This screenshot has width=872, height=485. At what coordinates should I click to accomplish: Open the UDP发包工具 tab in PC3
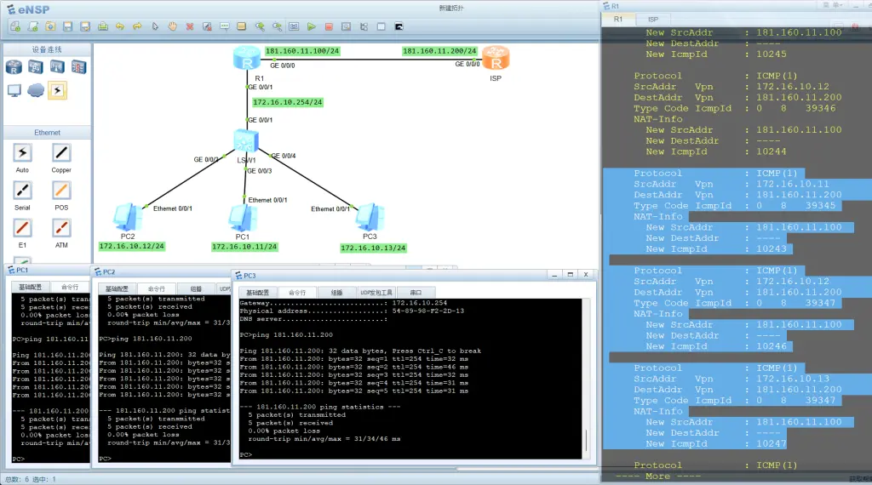click(x=376, y=292)
